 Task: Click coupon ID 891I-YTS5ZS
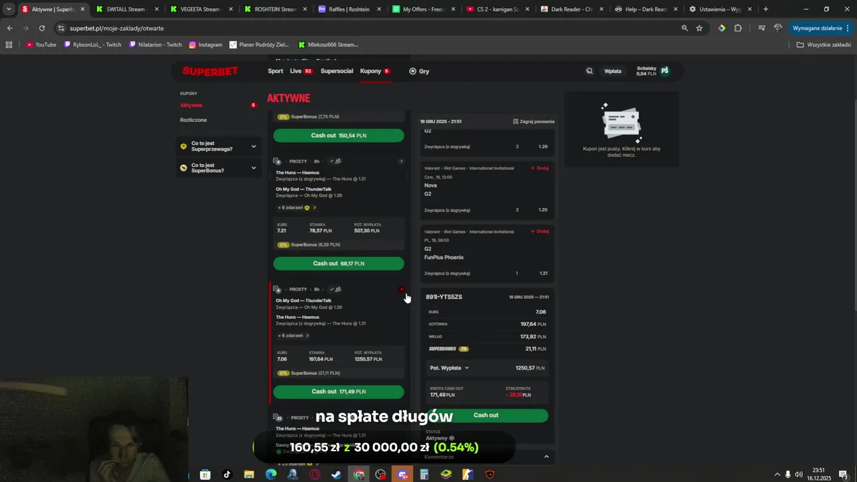[x=444, y=297]
